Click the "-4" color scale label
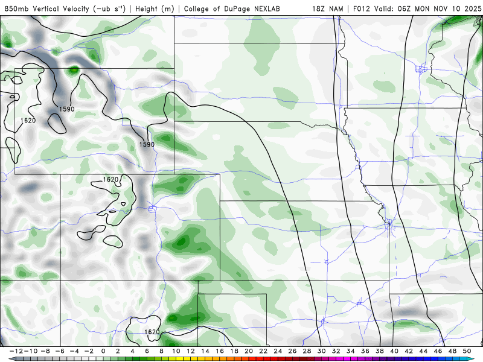This screenshot has width=483, height=362. pos(74,351)
